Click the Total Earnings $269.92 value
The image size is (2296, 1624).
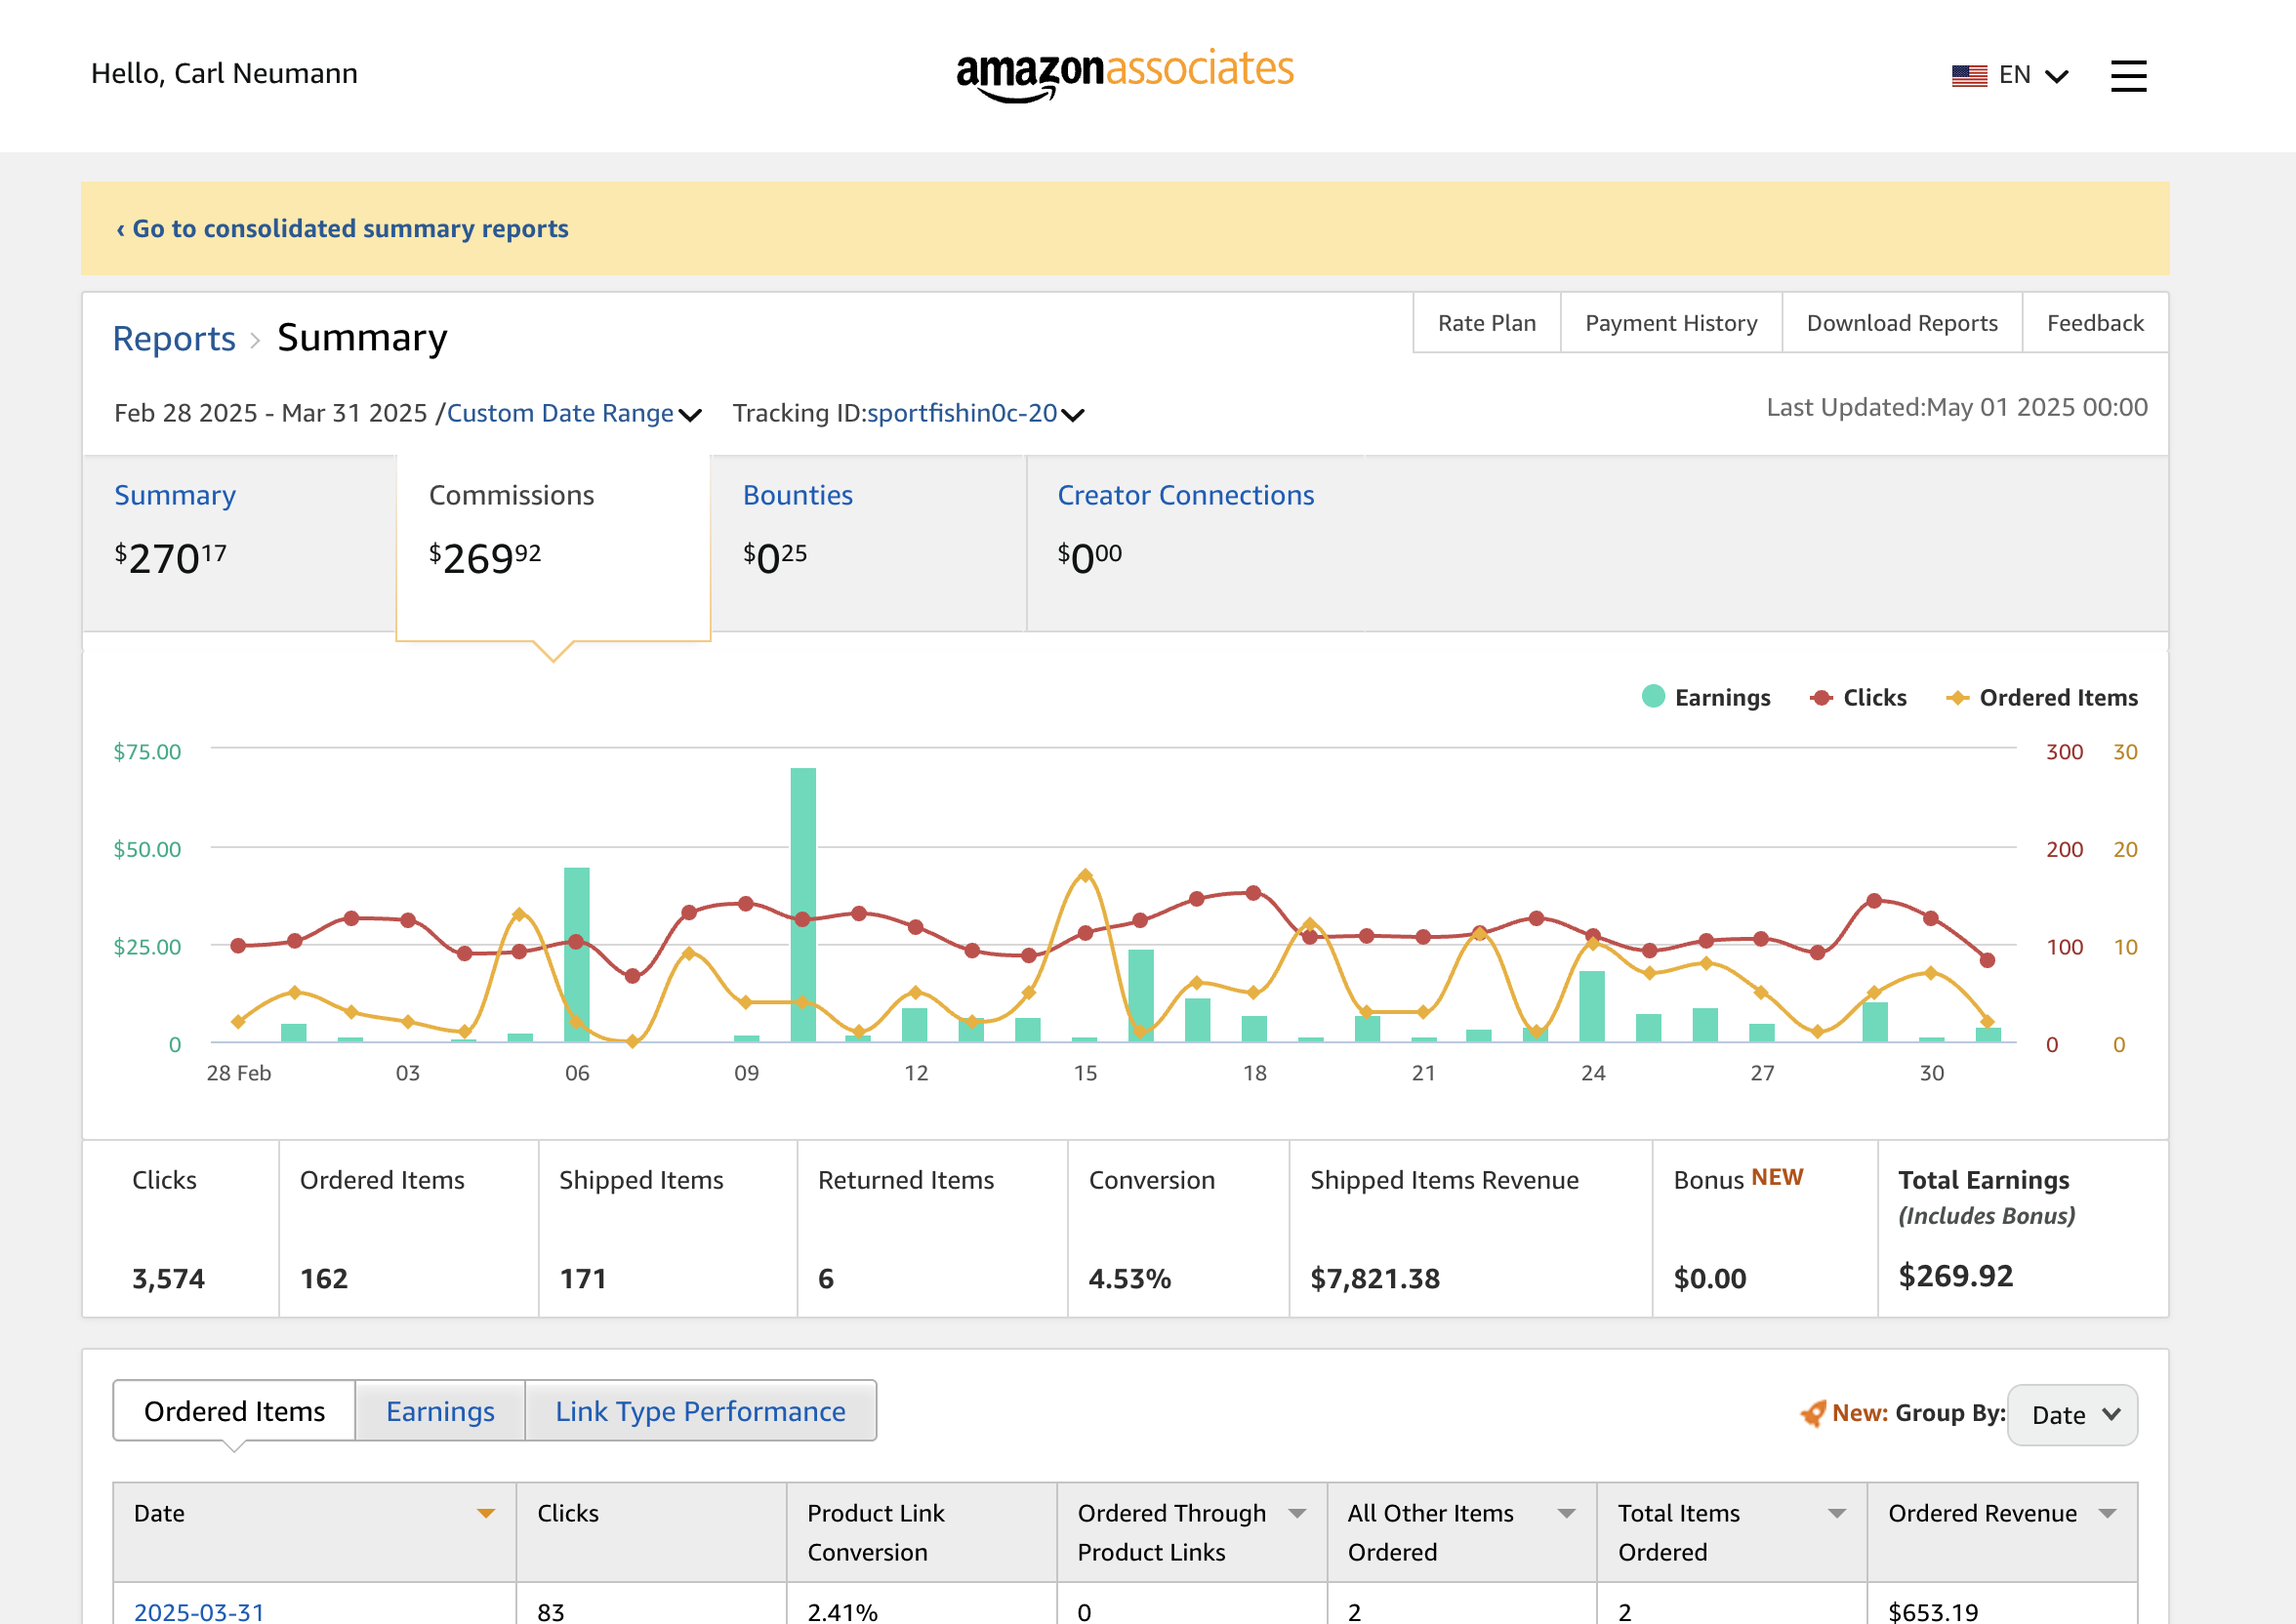tap(1955, 1276)
